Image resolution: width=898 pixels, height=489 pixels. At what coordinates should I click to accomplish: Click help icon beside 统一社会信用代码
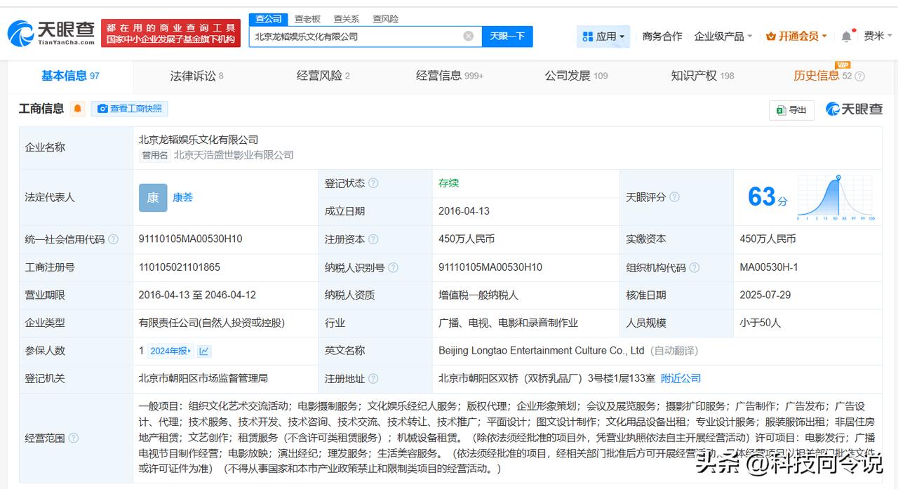coord(114,239)
